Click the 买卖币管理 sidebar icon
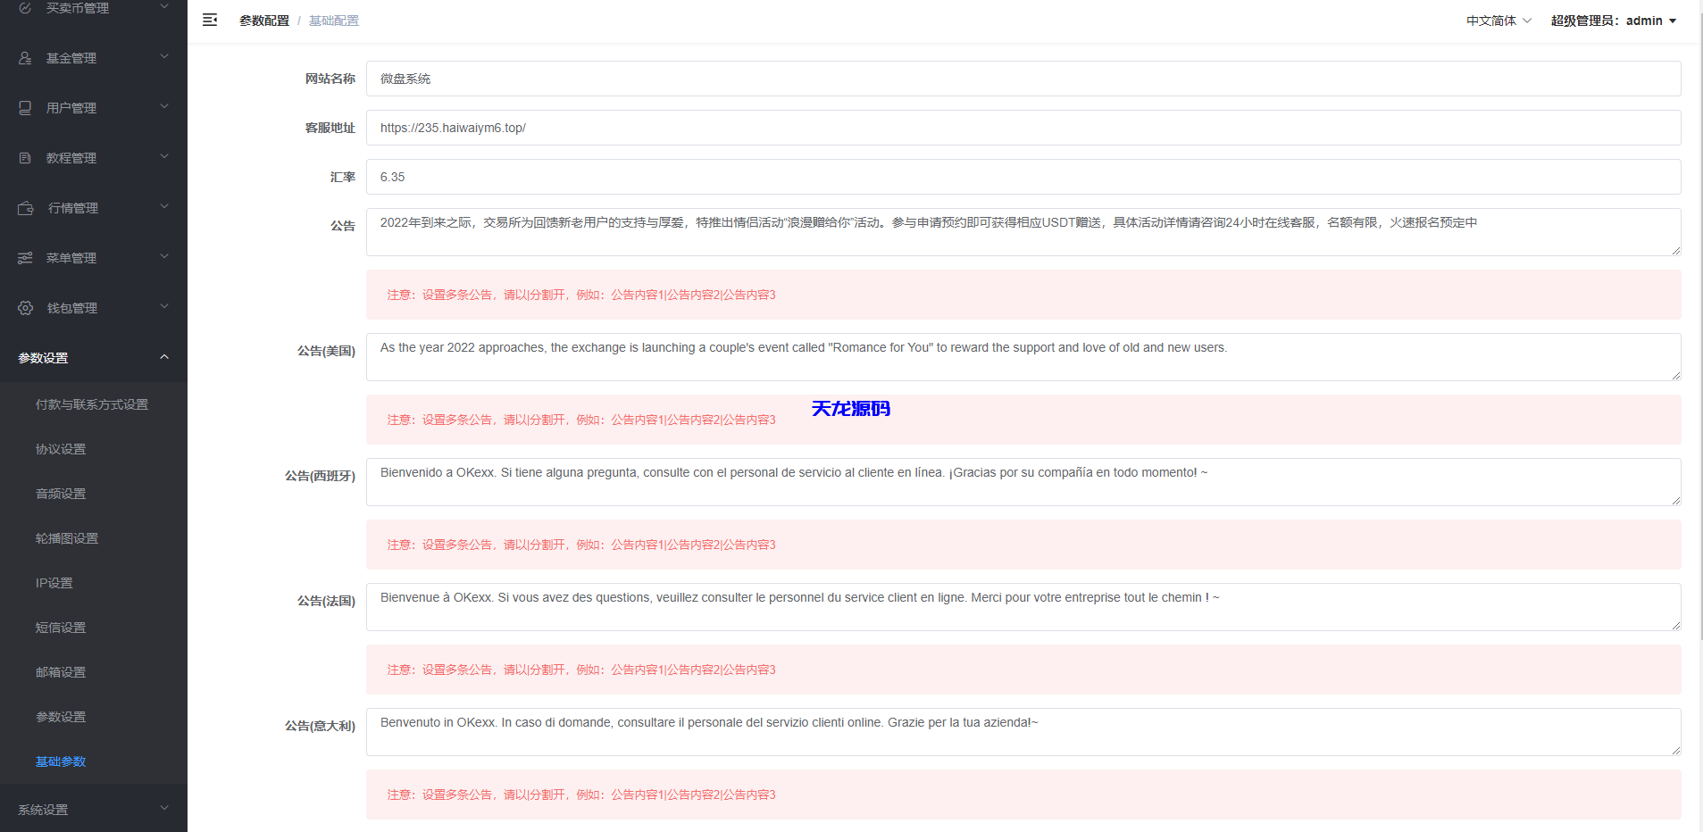Image resolution: width=1703 pixels, height=832 pixels. coord(25,8)
